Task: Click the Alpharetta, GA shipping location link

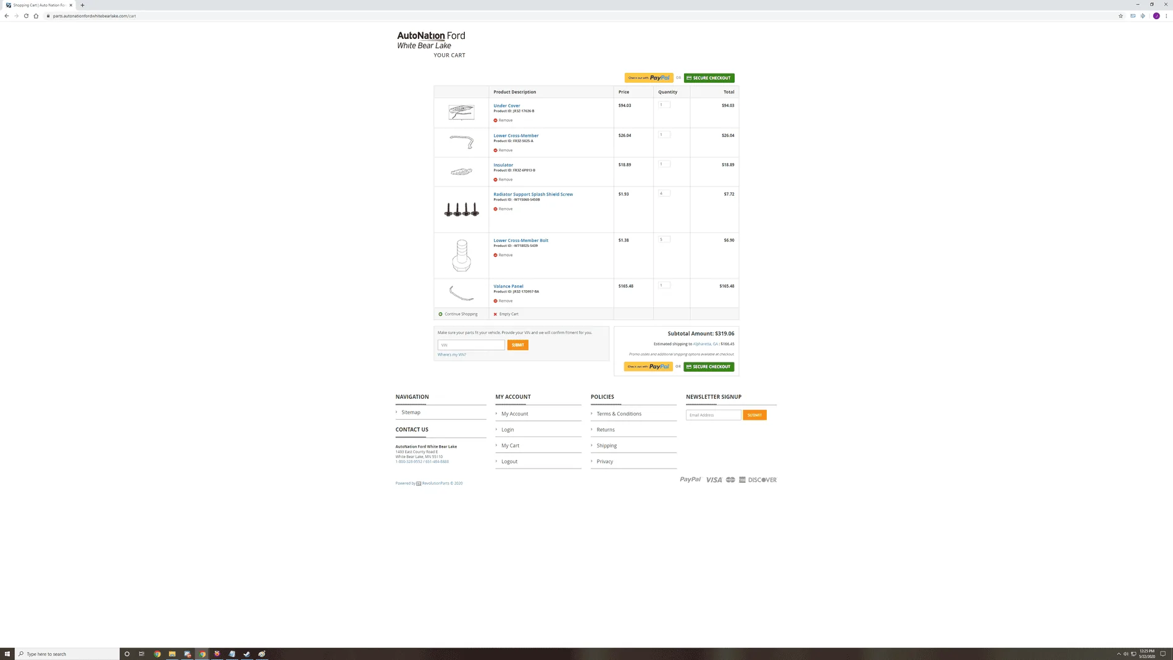Action: click(705, 344)
